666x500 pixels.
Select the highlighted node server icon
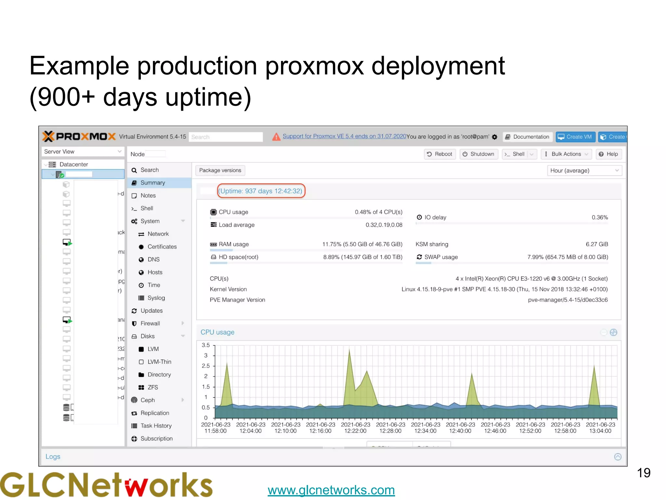60,174
